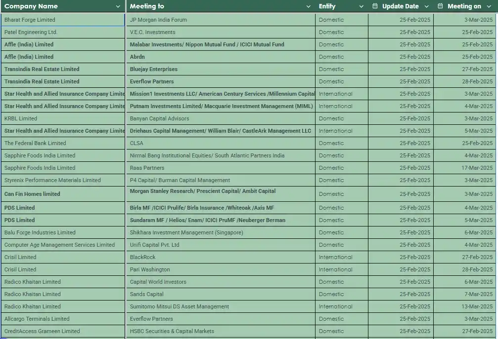
Task: Click International entity in the BlackRock row
Action: click(342, 257)
